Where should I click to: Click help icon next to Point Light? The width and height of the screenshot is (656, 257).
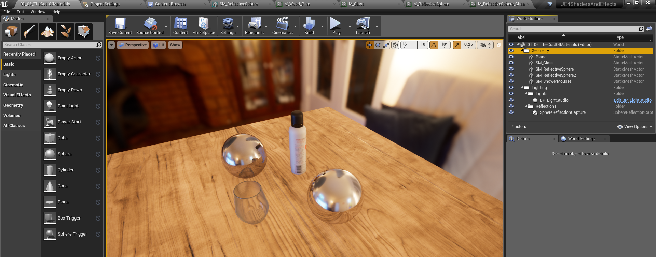click(x=98, y=106)
